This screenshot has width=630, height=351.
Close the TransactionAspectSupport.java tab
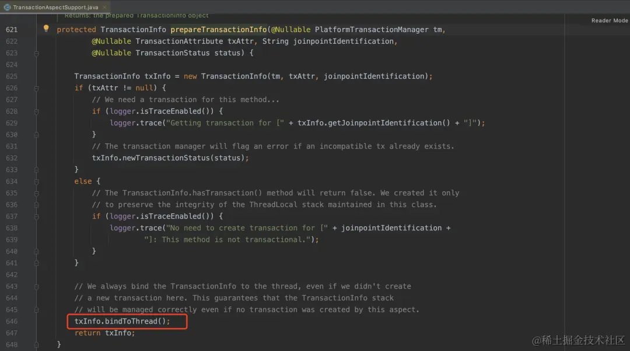click(x=104, y=7)
